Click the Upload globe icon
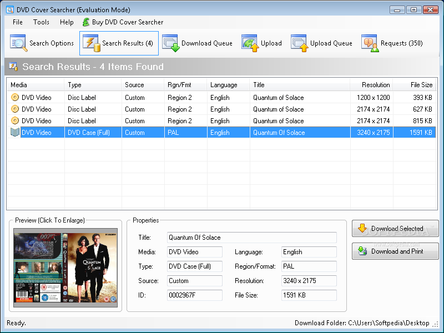This screenshot has width=444, height=333. pos(250,43)
